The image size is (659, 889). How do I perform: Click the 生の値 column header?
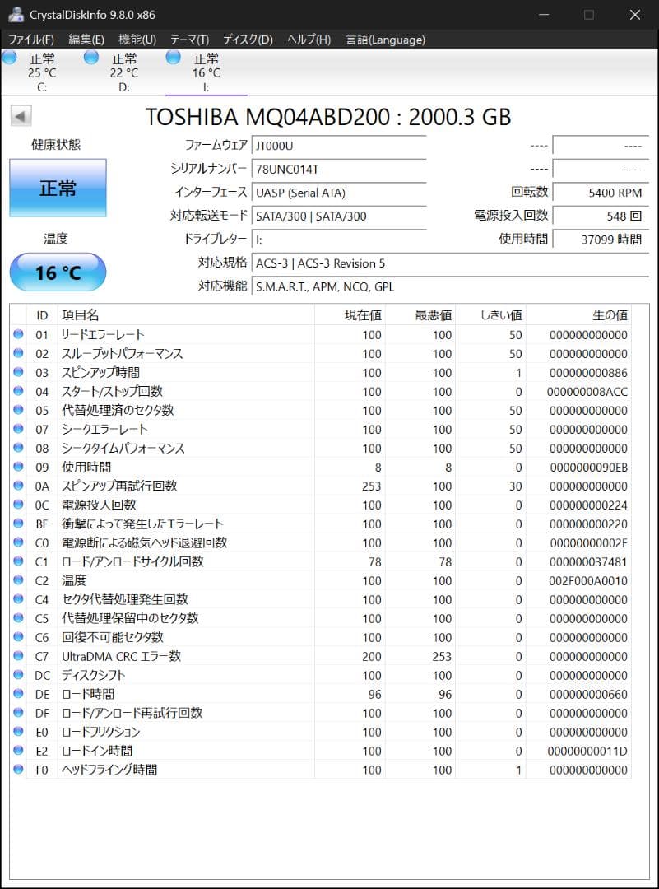578,314
